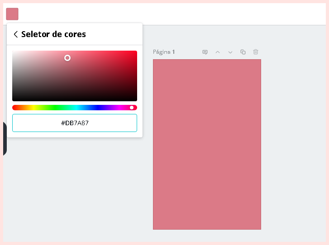Go back using the Seletor de cores arrow
This screenshot has height=245, width=329.
tap(15, 34)
